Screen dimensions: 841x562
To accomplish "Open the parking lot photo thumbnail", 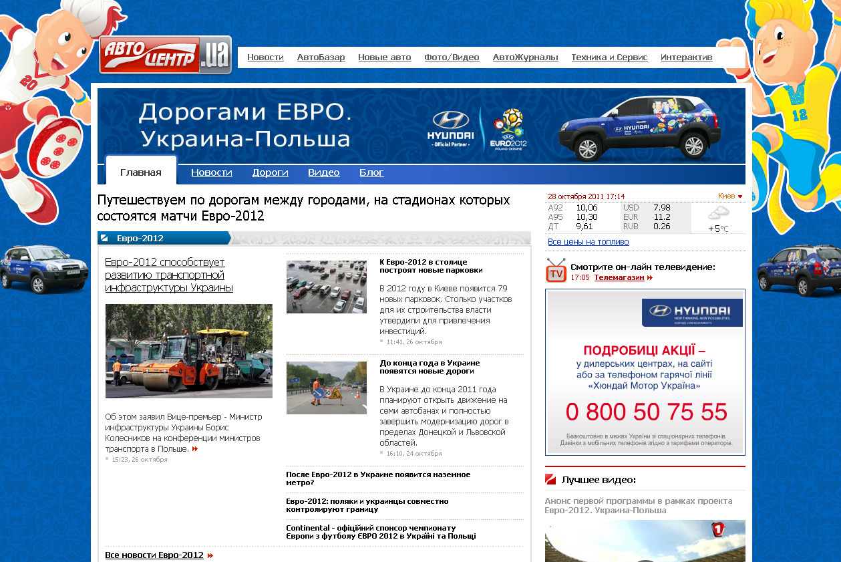I will coord(327,287).
